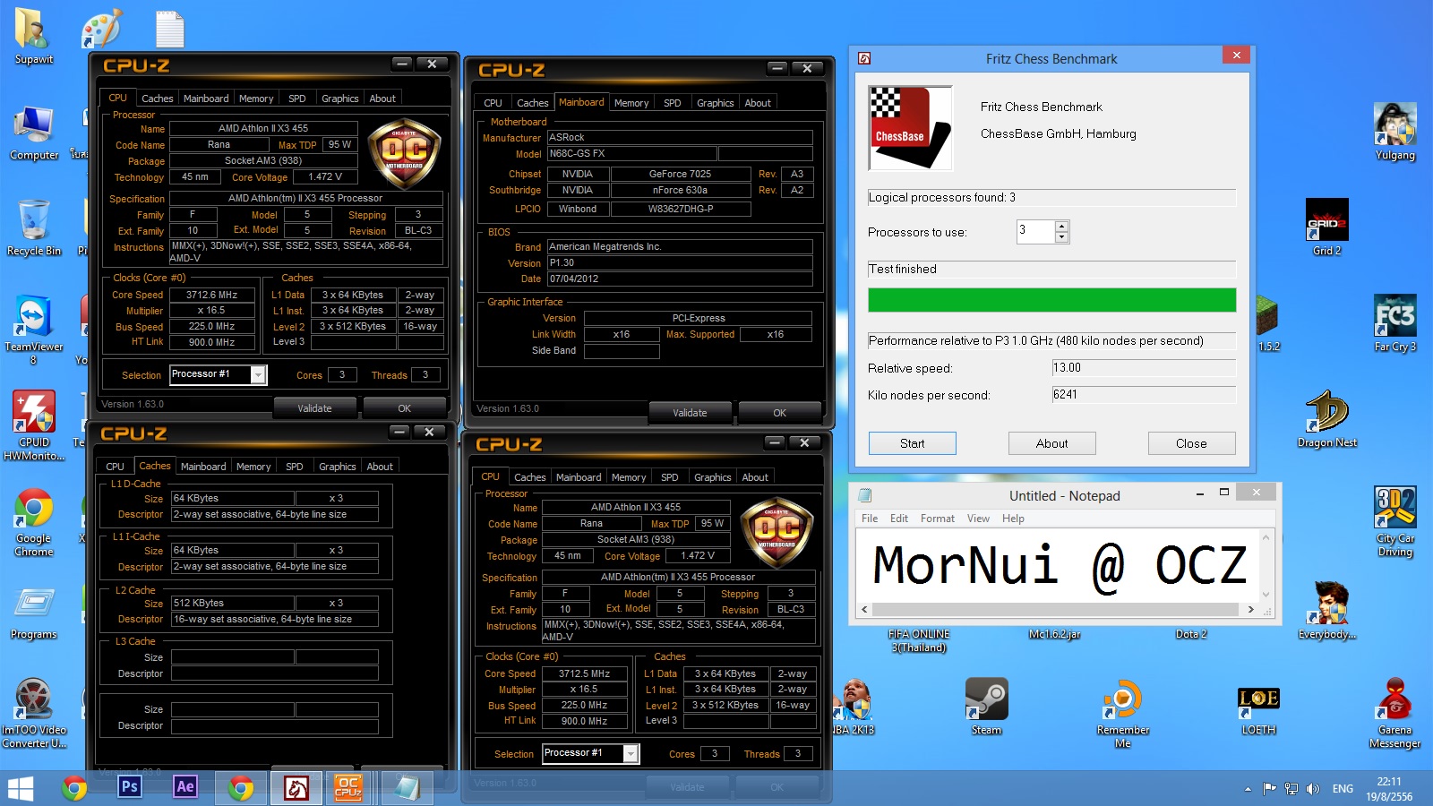Screen dimensions: 1433x806
Task: Open the paint palette icon on the desktop
Action: pyautogui.click(x=101, y=29)
